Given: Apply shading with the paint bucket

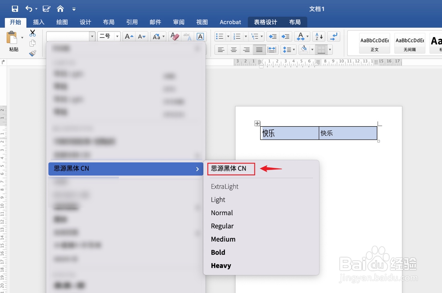Looking at the screenshot, I should tap(304, 49).
